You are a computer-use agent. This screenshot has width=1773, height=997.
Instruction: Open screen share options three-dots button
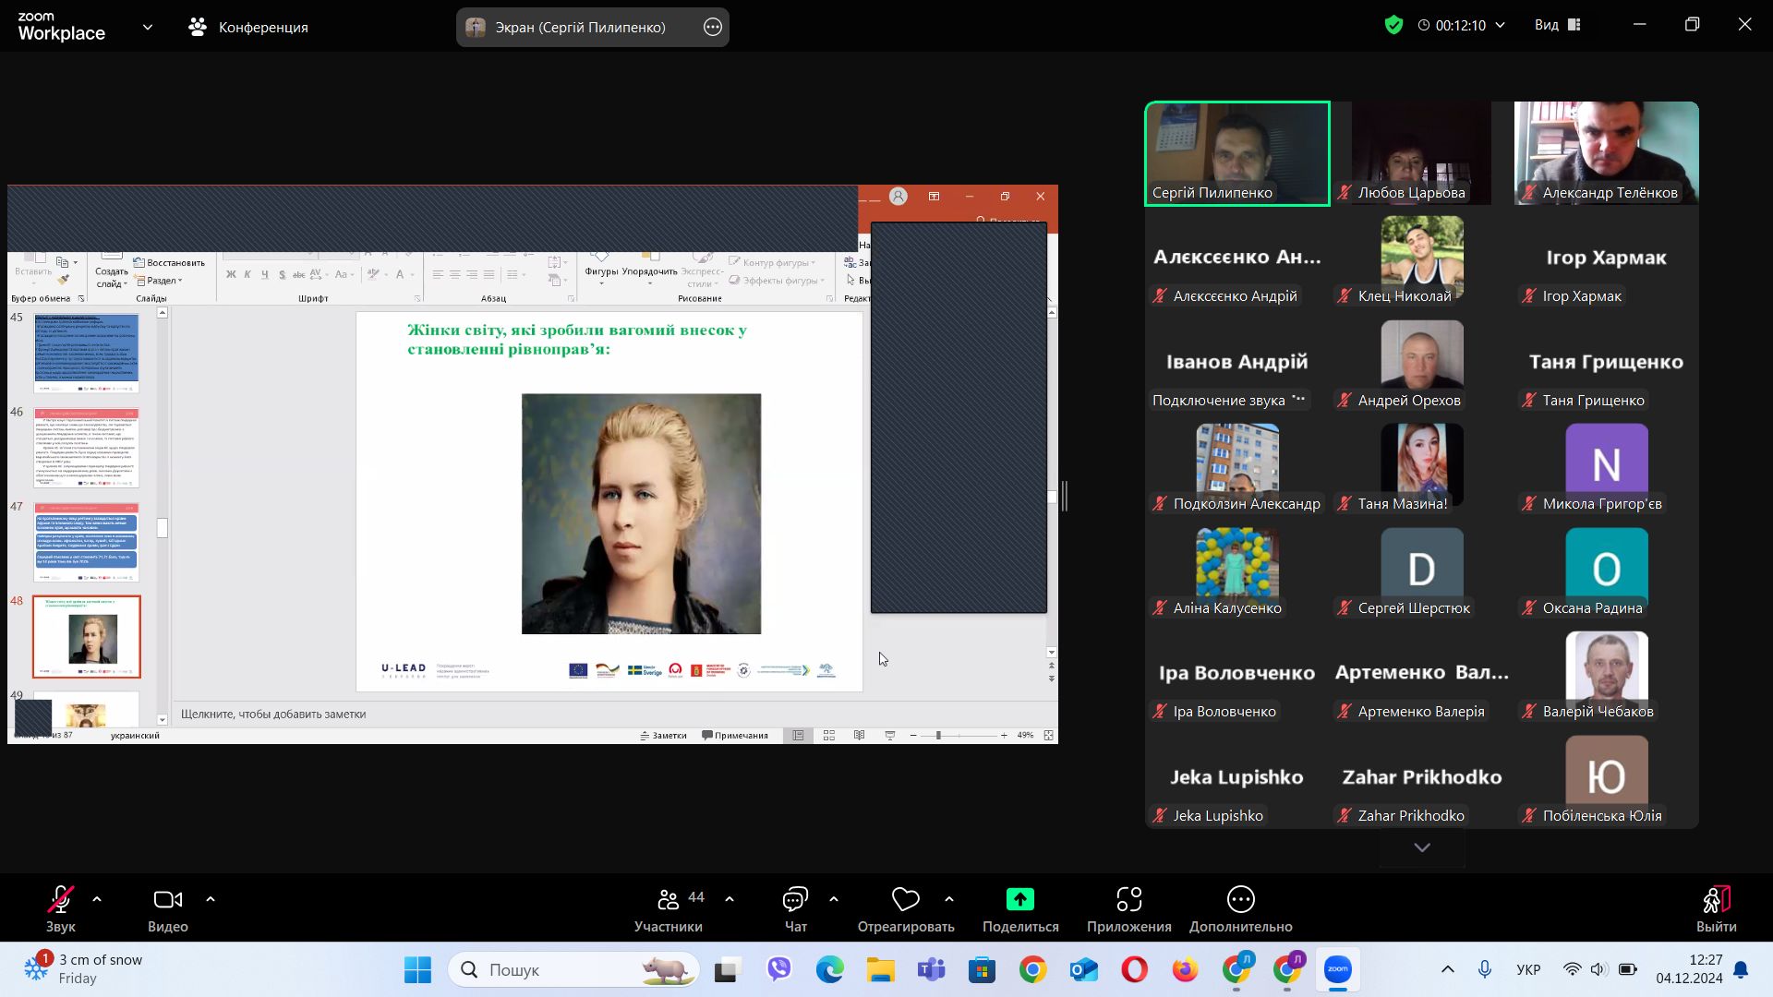pos(712,27)
